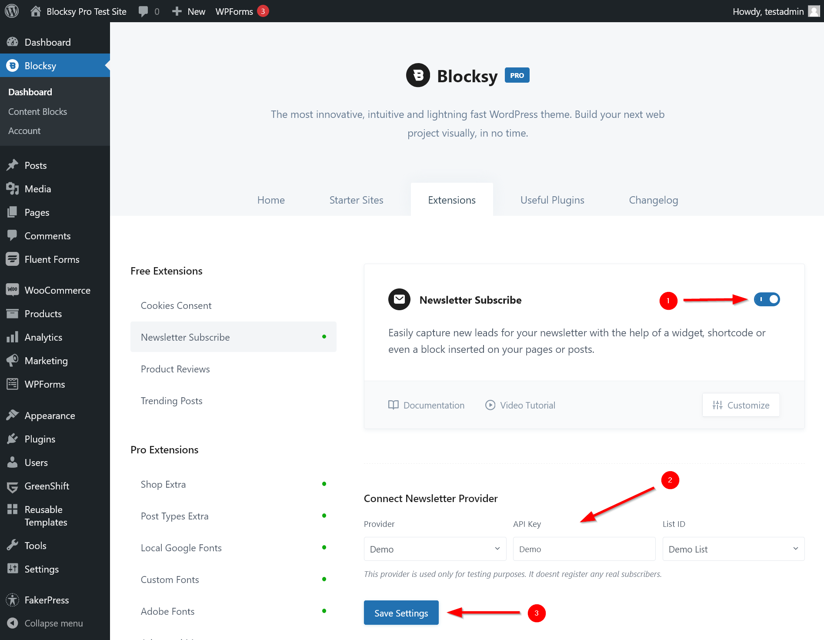Click the plus New icon

click(177, 11)
